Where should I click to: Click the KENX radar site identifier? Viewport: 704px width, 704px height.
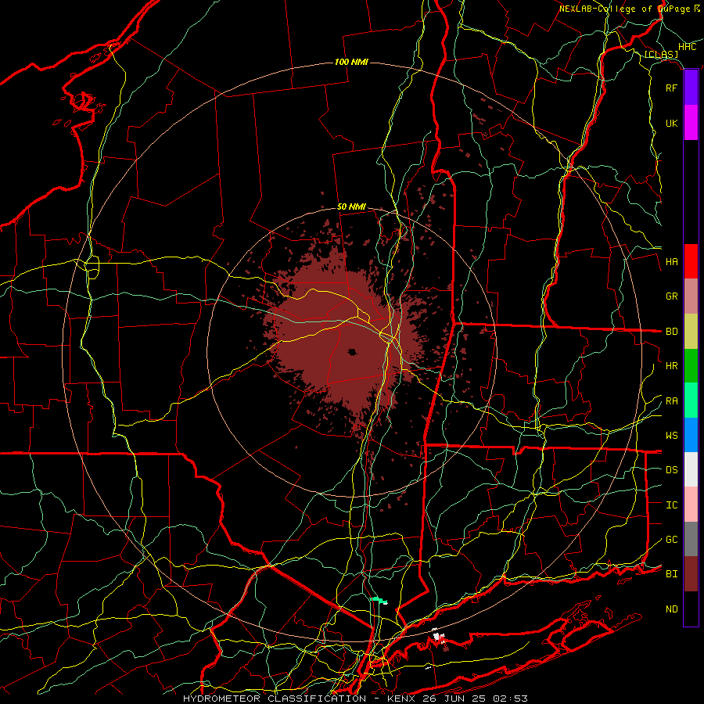[x=402, y=699]
